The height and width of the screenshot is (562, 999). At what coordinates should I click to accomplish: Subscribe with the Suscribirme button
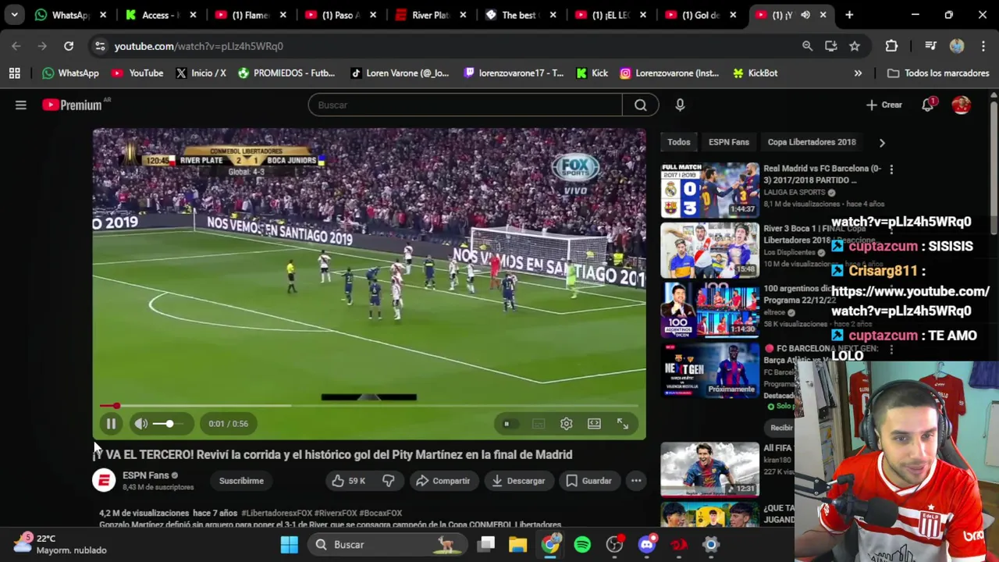pos(241,481)
